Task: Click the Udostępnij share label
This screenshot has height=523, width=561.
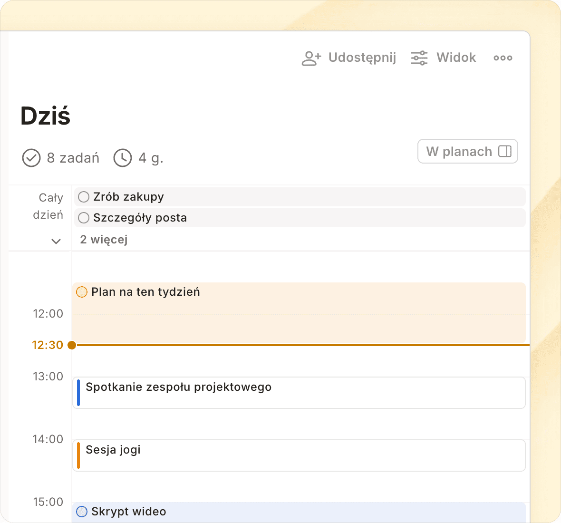Action: [362, 58]
